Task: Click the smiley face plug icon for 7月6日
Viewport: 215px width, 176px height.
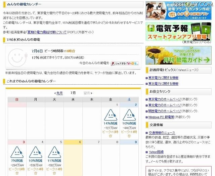Action: [x=17, y=58]
